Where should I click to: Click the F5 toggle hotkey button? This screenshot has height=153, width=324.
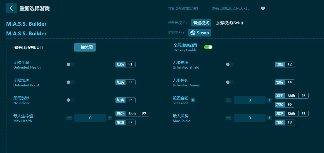(126, 100)
